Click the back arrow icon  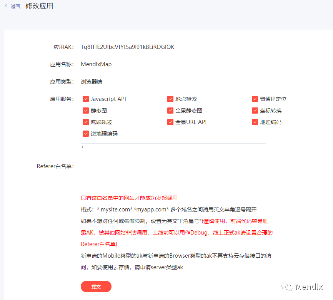tap(6, 6)
